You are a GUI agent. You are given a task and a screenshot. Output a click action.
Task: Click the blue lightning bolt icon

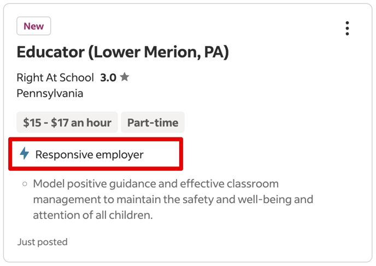click(24, 154)
